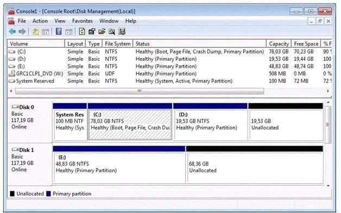Select the 68,36 GB Unallocated space on Disk 1
Viewport: 341px width, 213px height.
coord(255,165)
